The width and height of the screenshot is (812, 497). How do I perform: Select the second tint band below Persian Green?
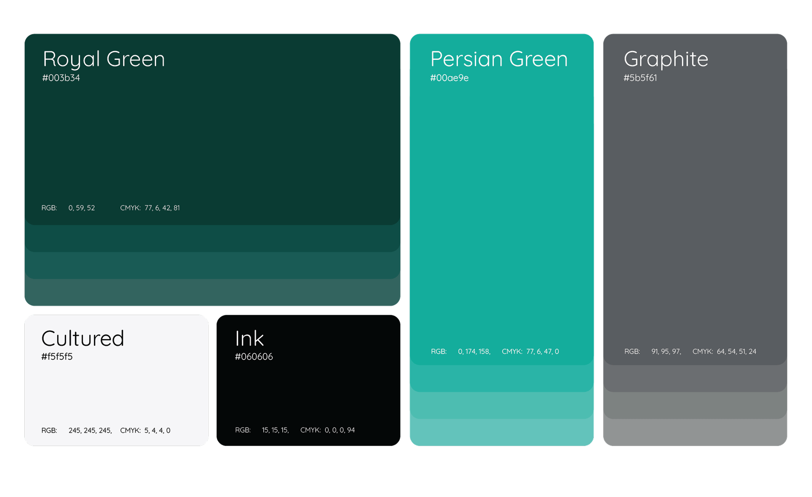(x=502, y=406)
